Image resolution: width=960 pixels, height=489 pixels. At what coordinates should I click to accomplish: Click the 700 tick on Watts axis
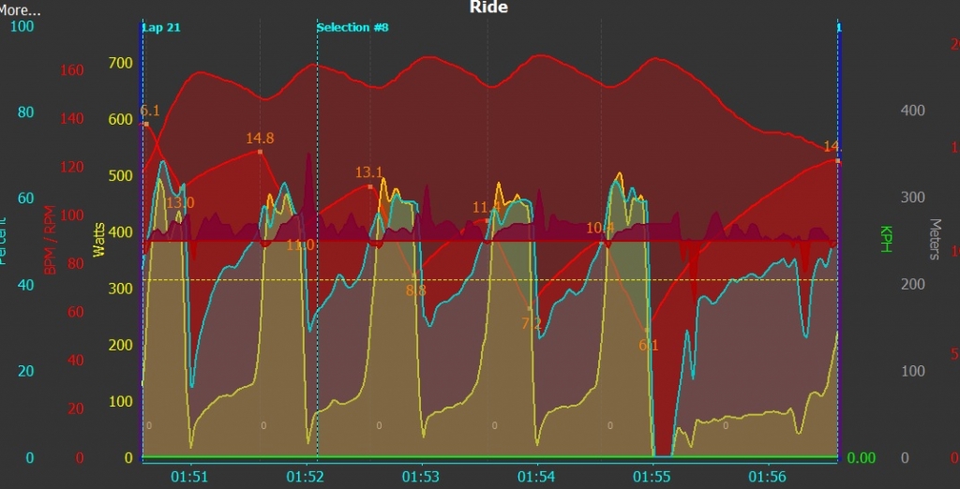pos(122,63)
